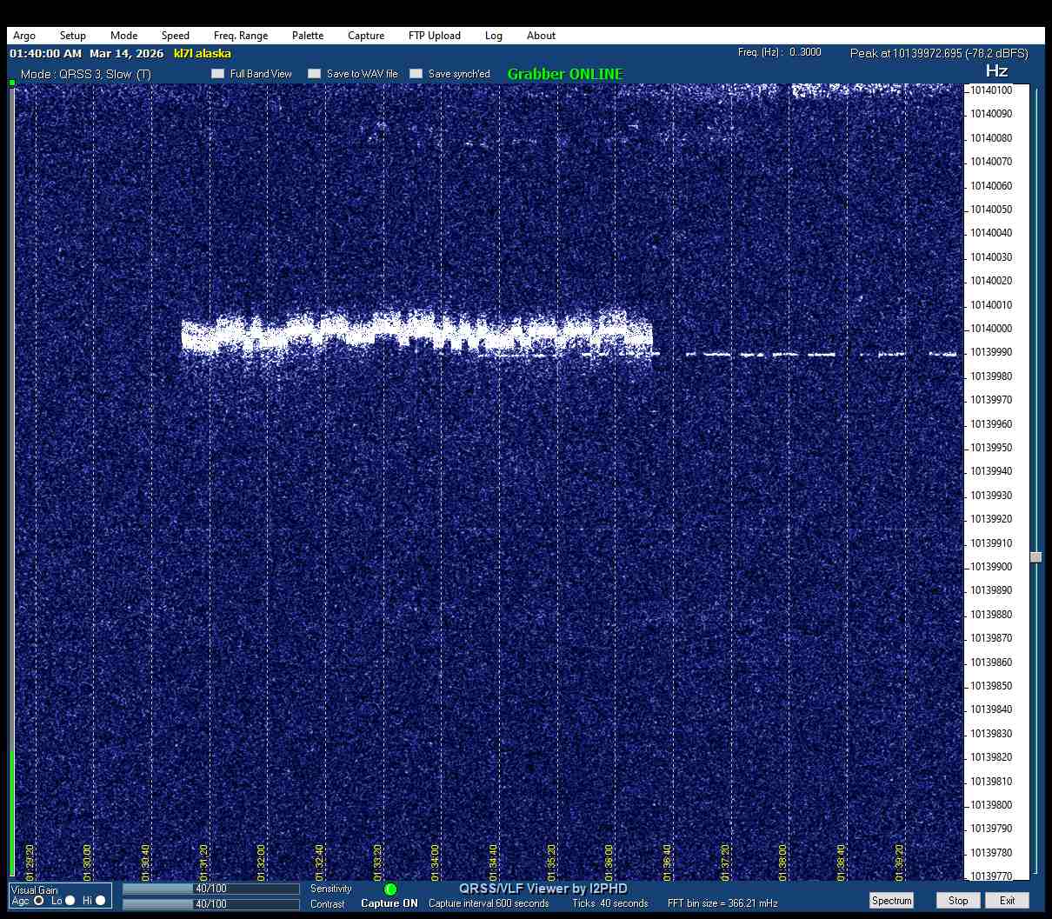The image size is (1052, 919).
Task: Open the Mode menu
Action: (123, 36)
